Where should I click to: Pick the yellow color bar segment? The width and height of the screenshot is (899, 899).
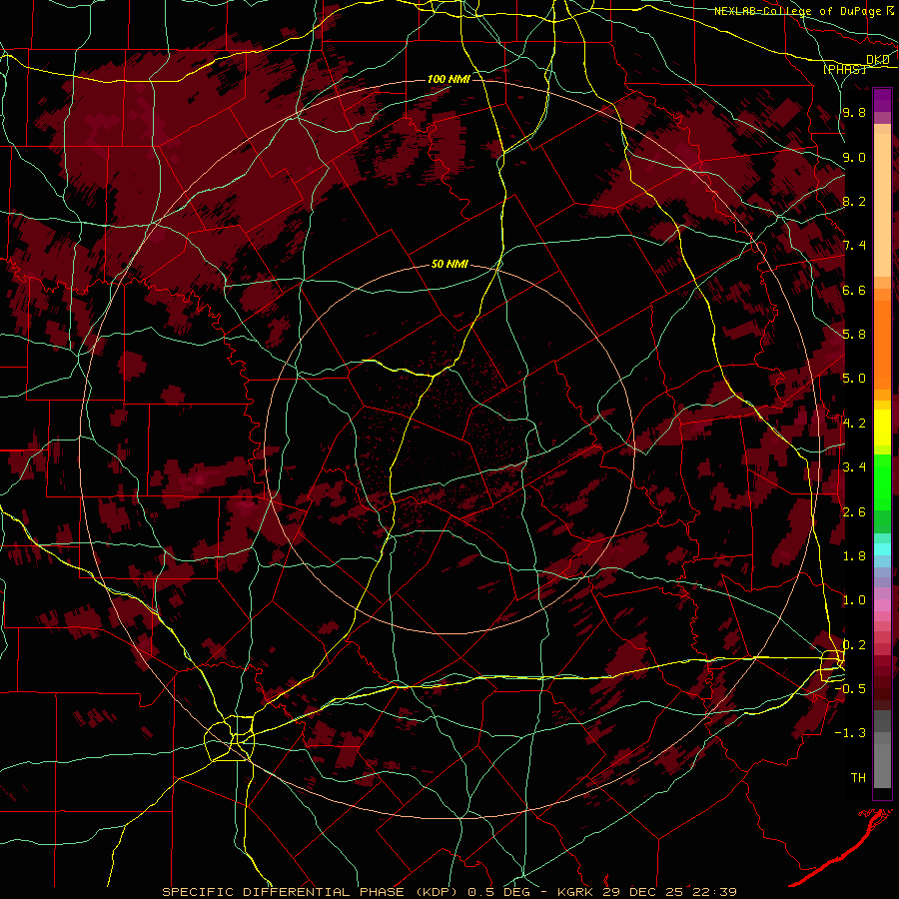coord(882,428)
